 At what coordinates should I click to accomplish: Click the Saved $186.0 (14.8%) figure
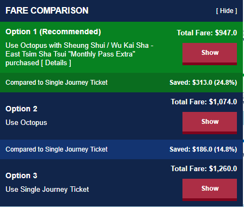coord(203,149)
